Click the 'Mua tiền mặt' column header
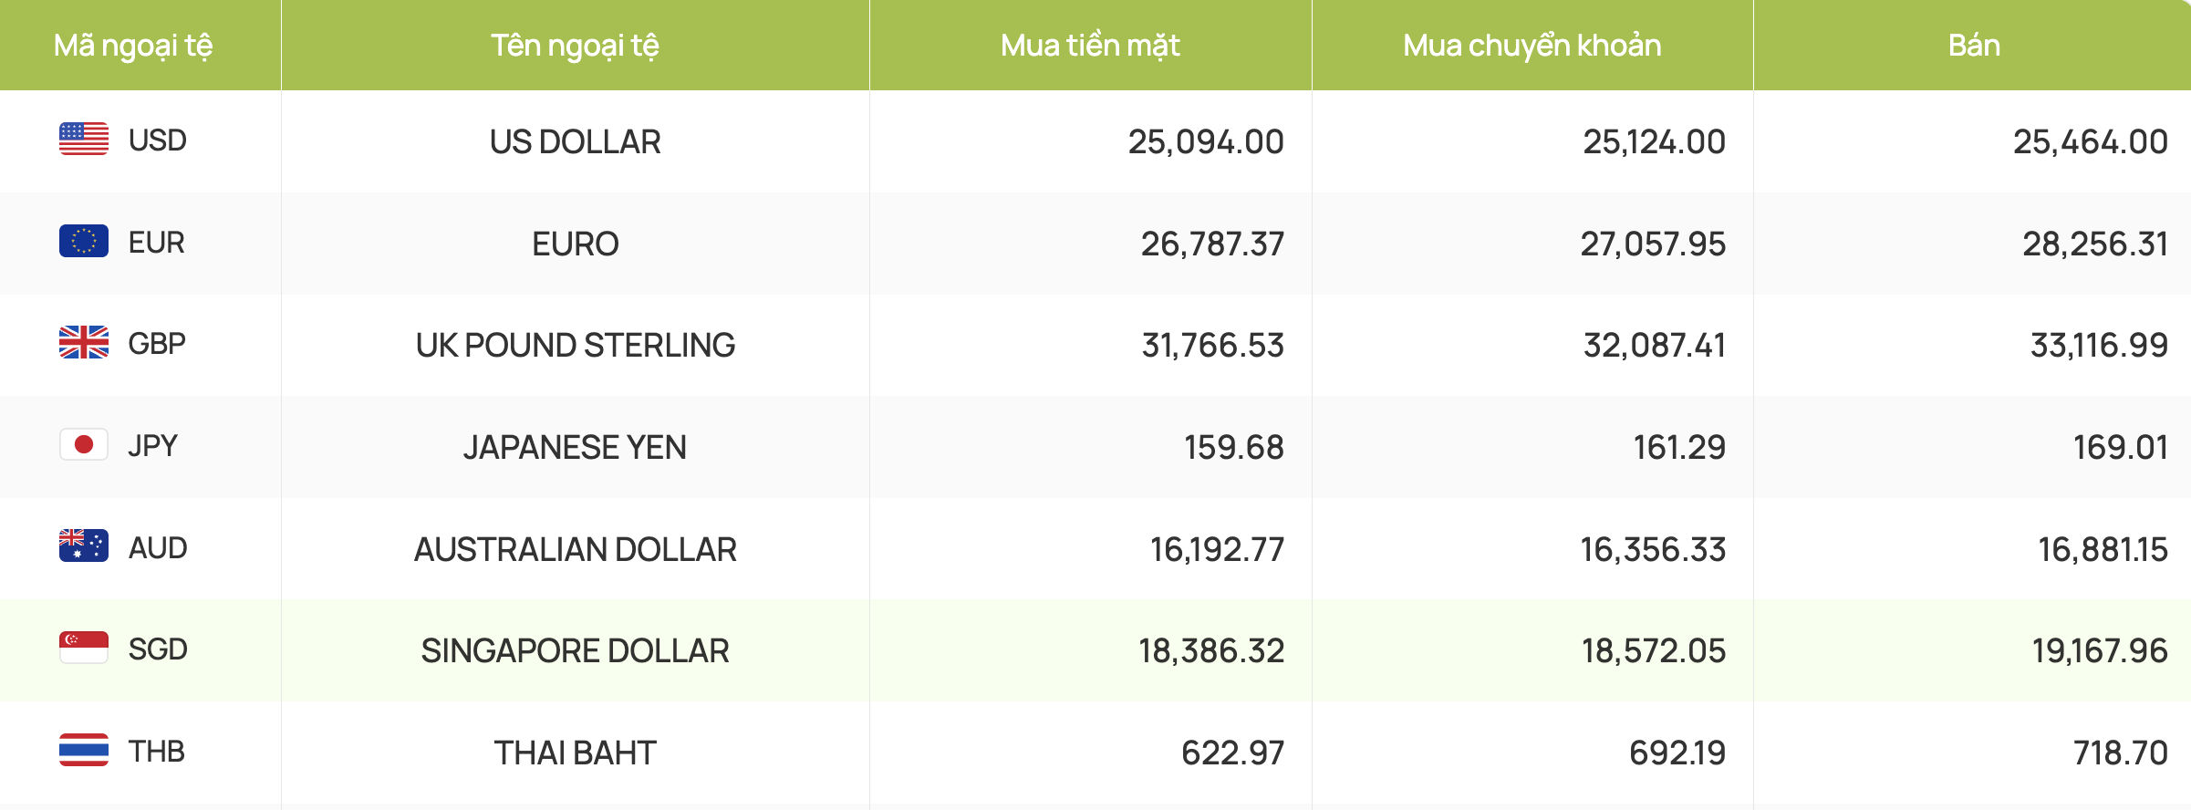Screen dimensions: 2191x810 point(1090,46)
